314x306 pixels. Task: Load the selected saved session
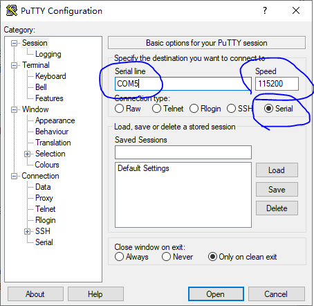click(277, 170)
